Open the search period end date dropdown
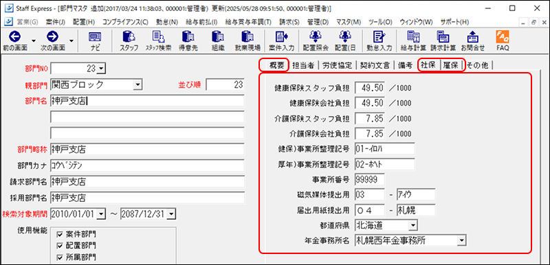The width and height of the screenshot is (550, 265). click(x=171, y=214)
